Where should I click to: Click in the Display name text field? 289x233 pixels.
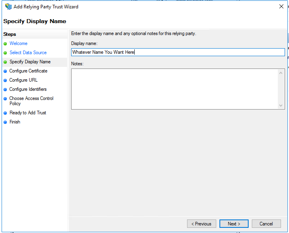coord(178,52)
